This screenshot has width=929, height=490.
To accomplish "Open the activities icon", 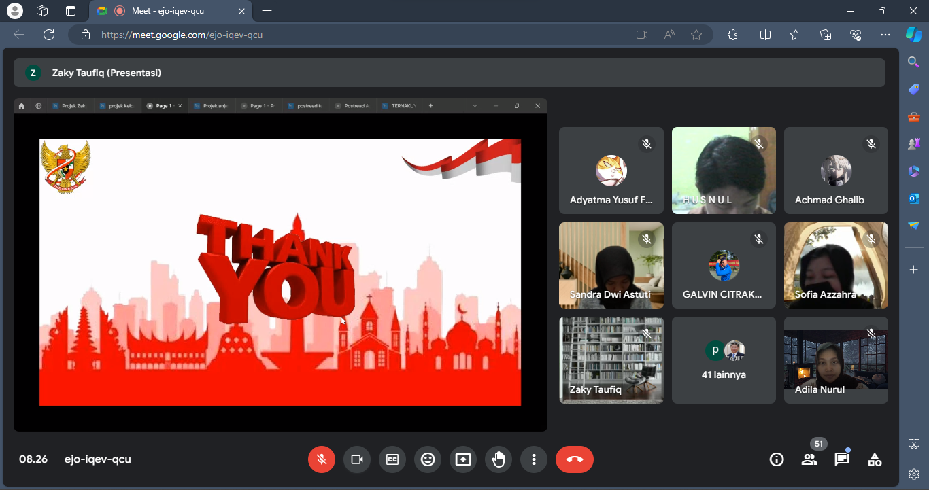I will coord(875,459).
